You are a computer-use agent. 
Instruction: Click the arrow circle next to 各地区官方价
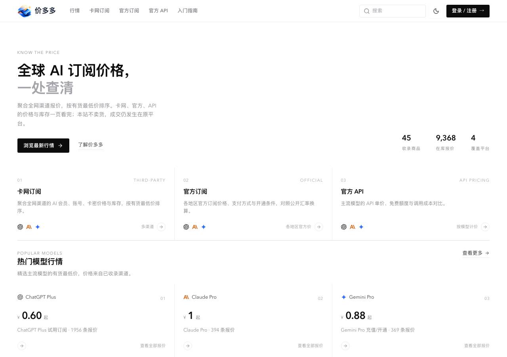[x=319, y=227]
